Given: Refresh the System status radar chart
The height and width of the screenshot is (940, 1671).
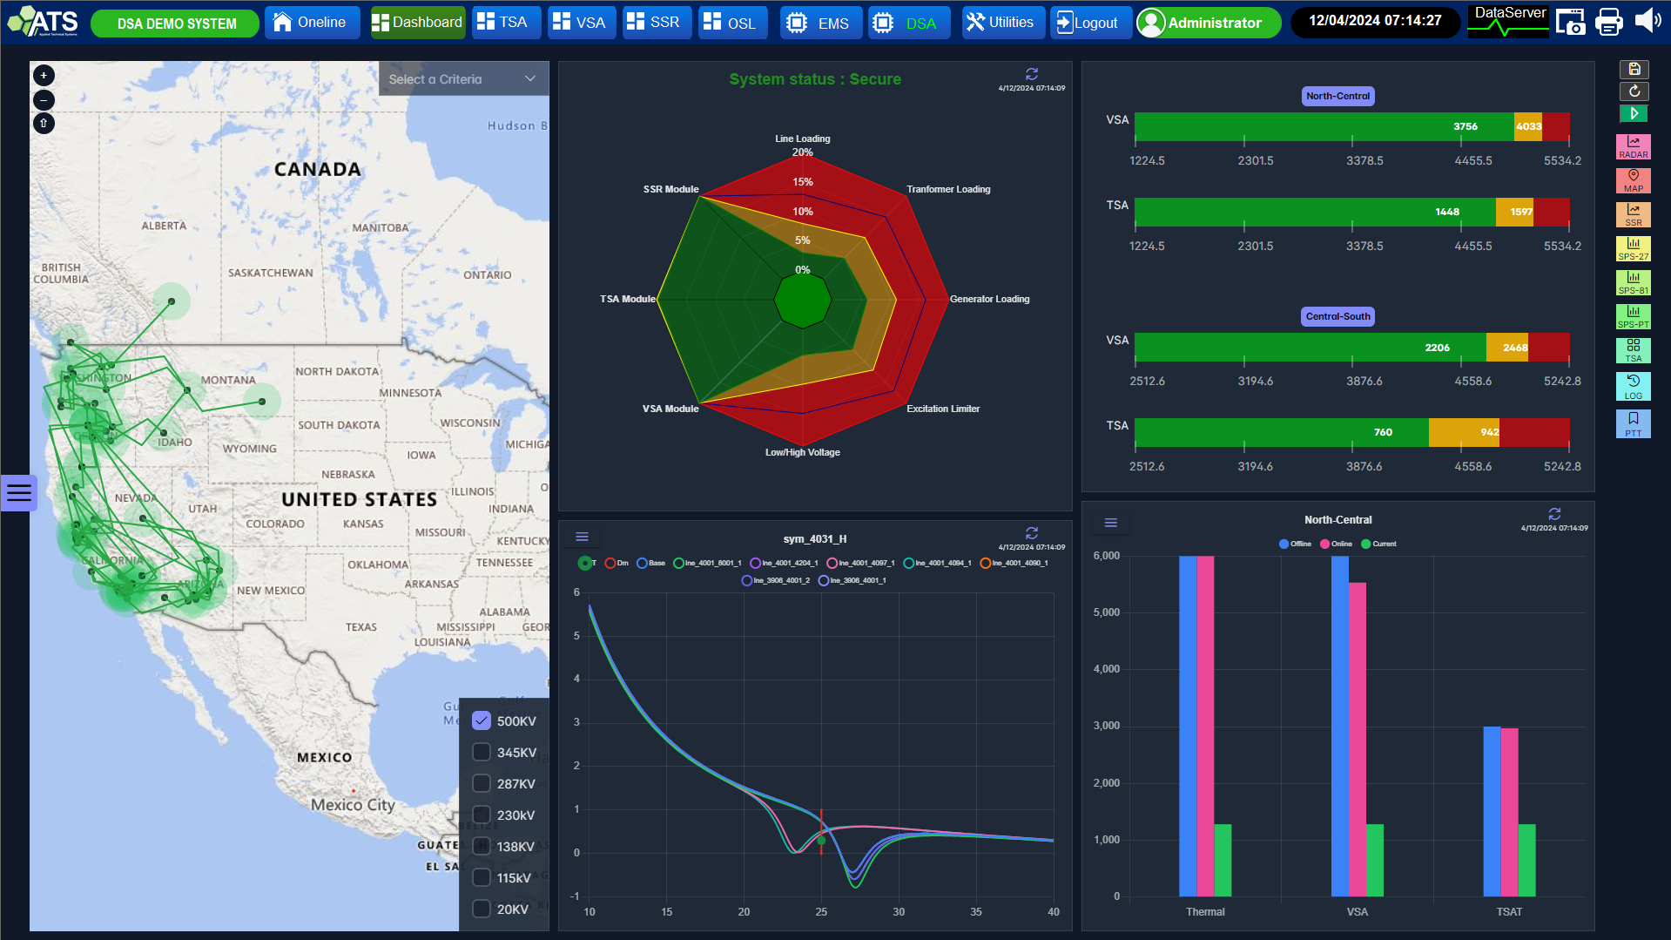Looking at the screenshot, I should point(1032,74).
